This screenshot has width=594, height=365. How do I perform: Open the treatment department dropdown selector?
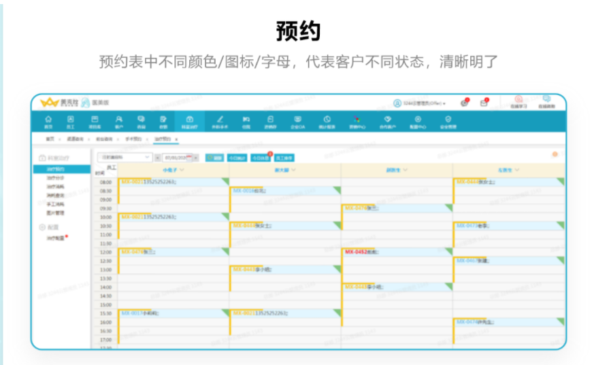click(125, 157)
